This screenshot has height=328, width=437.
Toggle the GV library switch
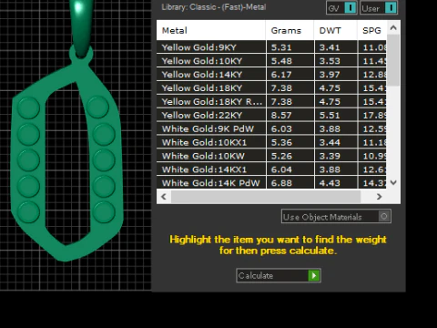pyautogui.click(x=341, y=8)
